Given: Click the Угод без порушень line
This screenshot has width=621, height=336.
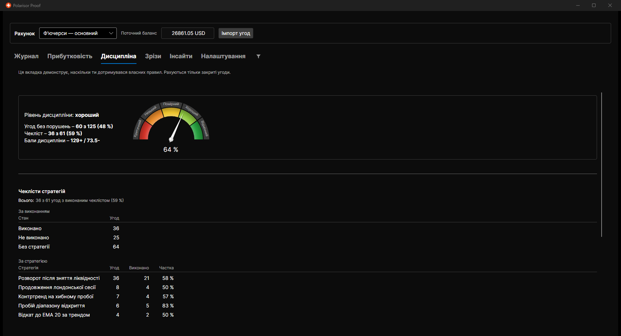Looking at the screenshot, I should [x=69, y=126].
